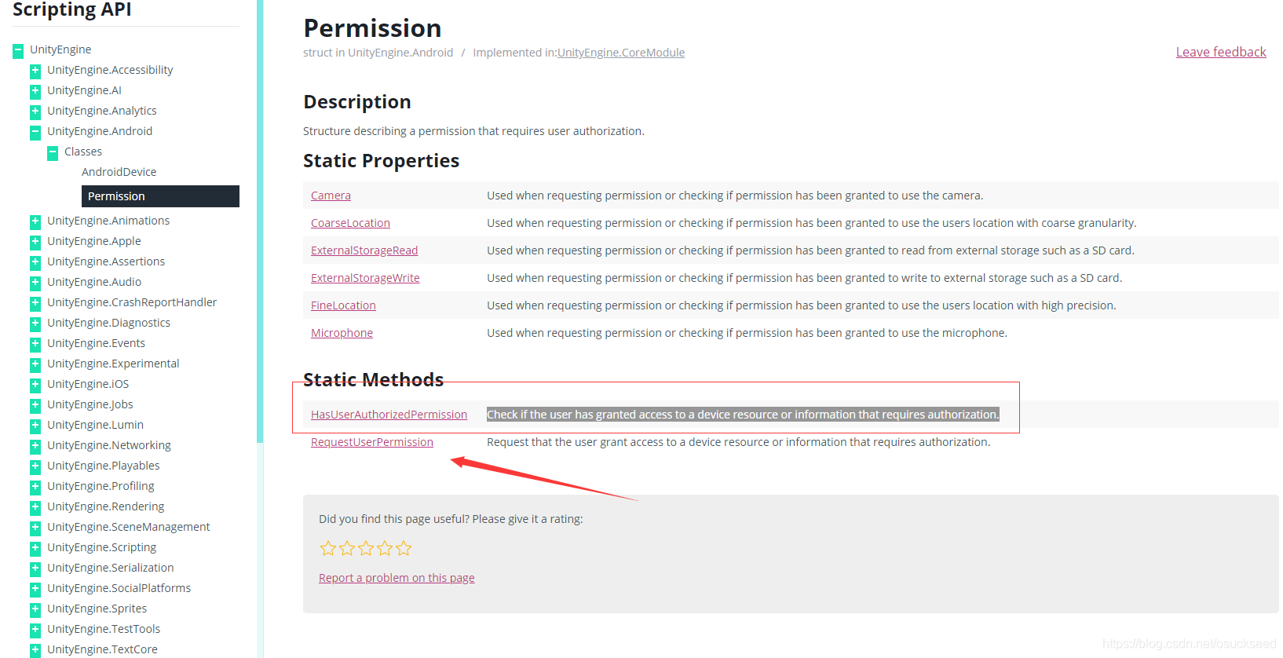Expand the UnityEngine.Events node

point(35,344)
